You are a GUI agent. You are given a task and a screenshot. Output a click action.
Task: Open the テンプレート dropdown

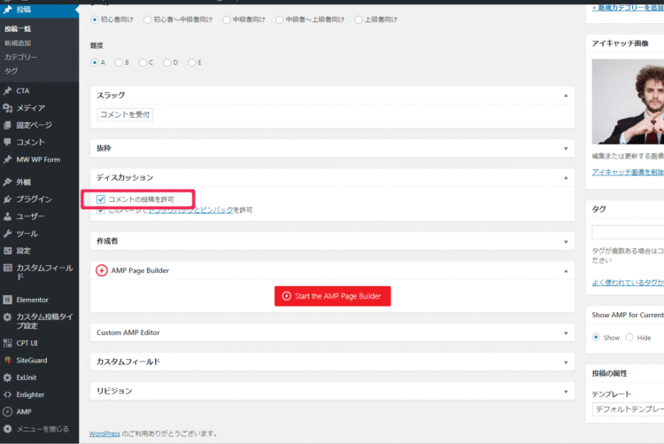click(628, 410)
